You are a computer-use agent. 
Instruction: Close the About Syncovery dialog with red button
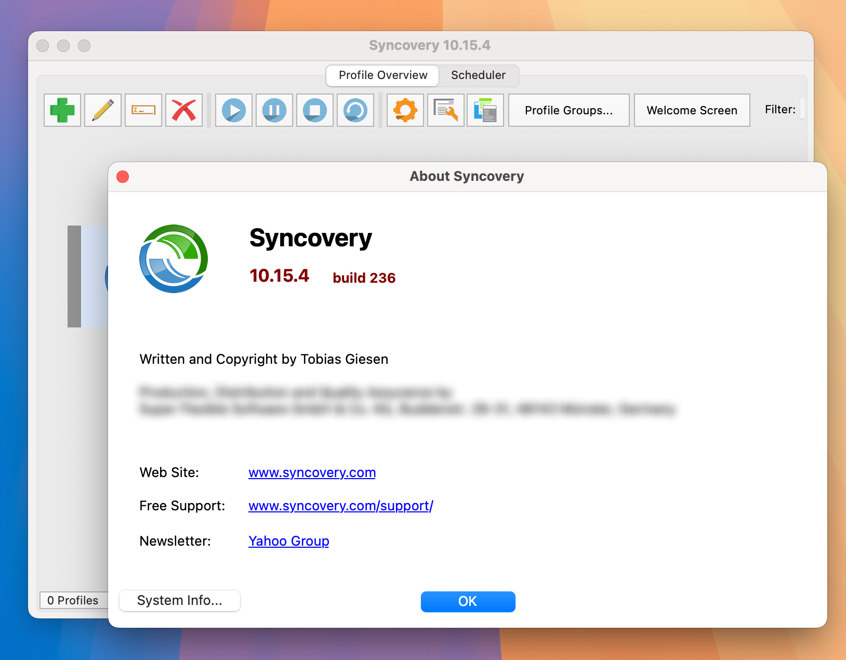pyautogui.click(x=123, y=177)
